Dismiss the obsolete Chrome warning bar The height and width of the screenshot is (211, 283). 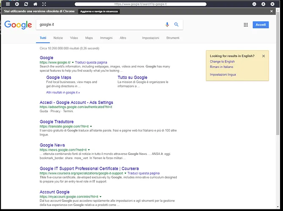[272, 11]
